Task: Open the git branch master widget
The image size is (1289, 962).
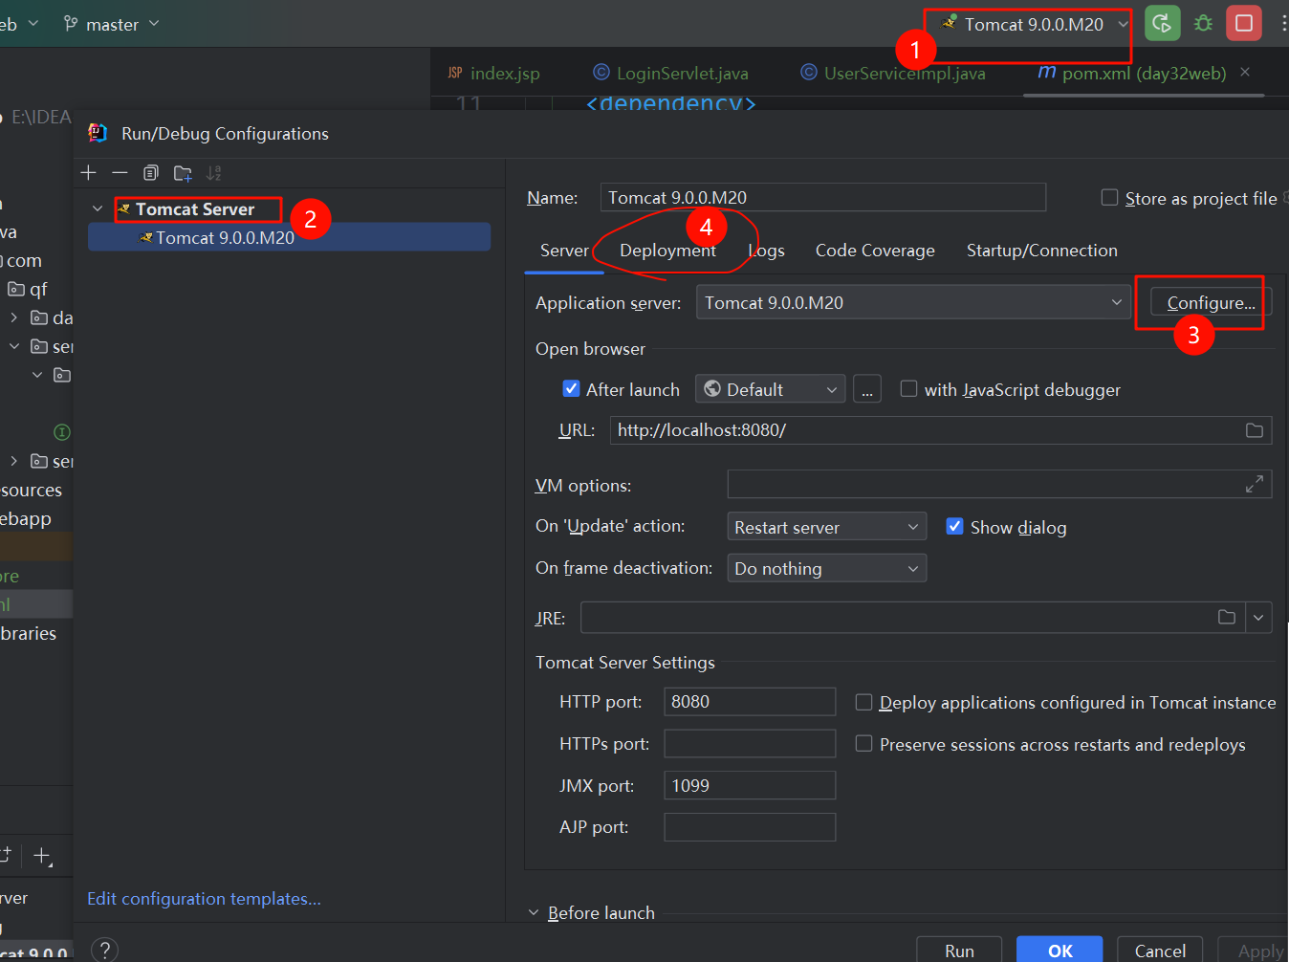Action: [x=111, y=24]
